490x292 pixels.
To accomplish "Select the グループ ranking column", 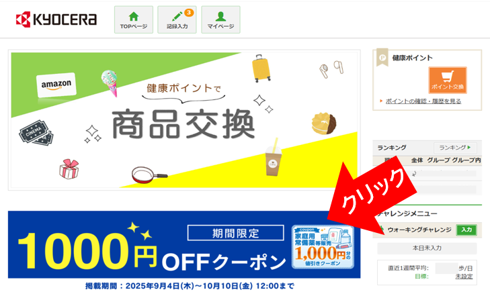I will [x=438, y=160].
